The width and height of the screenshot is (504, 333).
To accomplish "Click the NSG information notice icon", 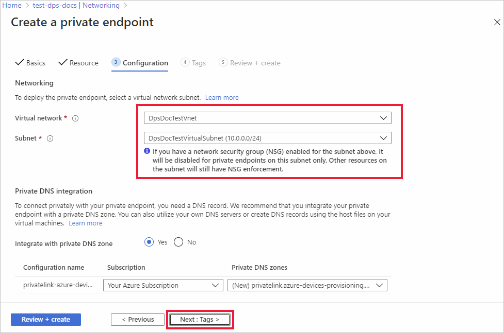I will pyautogui.click(x=147, y=151).
